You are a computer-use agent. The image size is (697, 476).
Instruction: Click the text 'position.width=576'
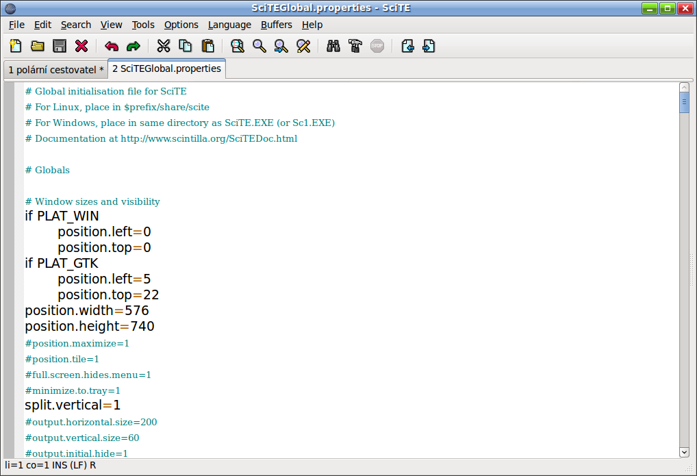[x=87, y=310]
